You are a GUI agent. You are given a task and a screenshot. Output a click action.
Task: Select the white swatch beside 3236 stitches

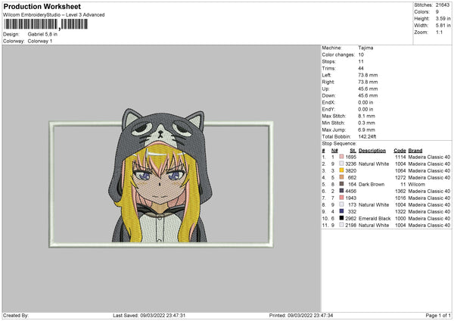[x=341, y=164]
